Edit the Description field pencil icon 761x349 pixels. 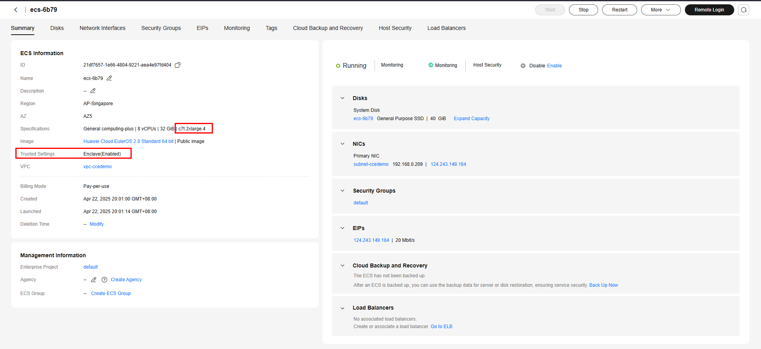(93, 91)
